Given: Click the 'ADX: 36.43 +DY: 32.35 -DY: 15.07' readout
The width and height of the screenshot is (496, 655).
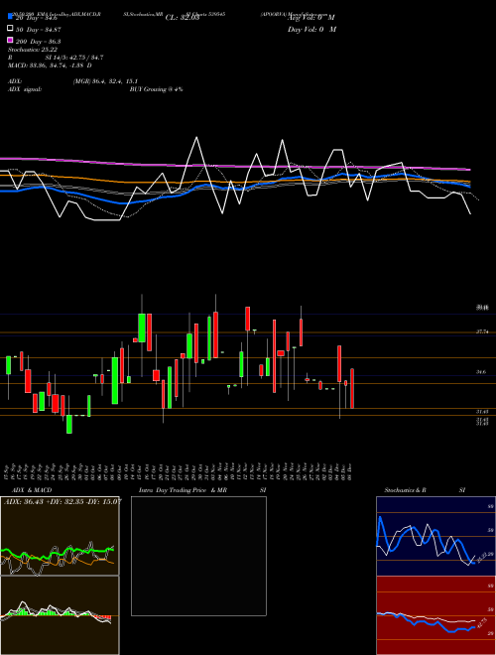Looking at the screenshot, I should pos(63,501).
